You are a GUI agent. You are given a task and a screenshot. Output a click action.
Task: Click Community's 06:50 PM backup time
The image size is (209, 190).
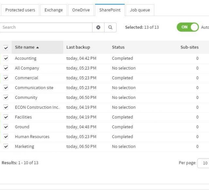(81, 98)
